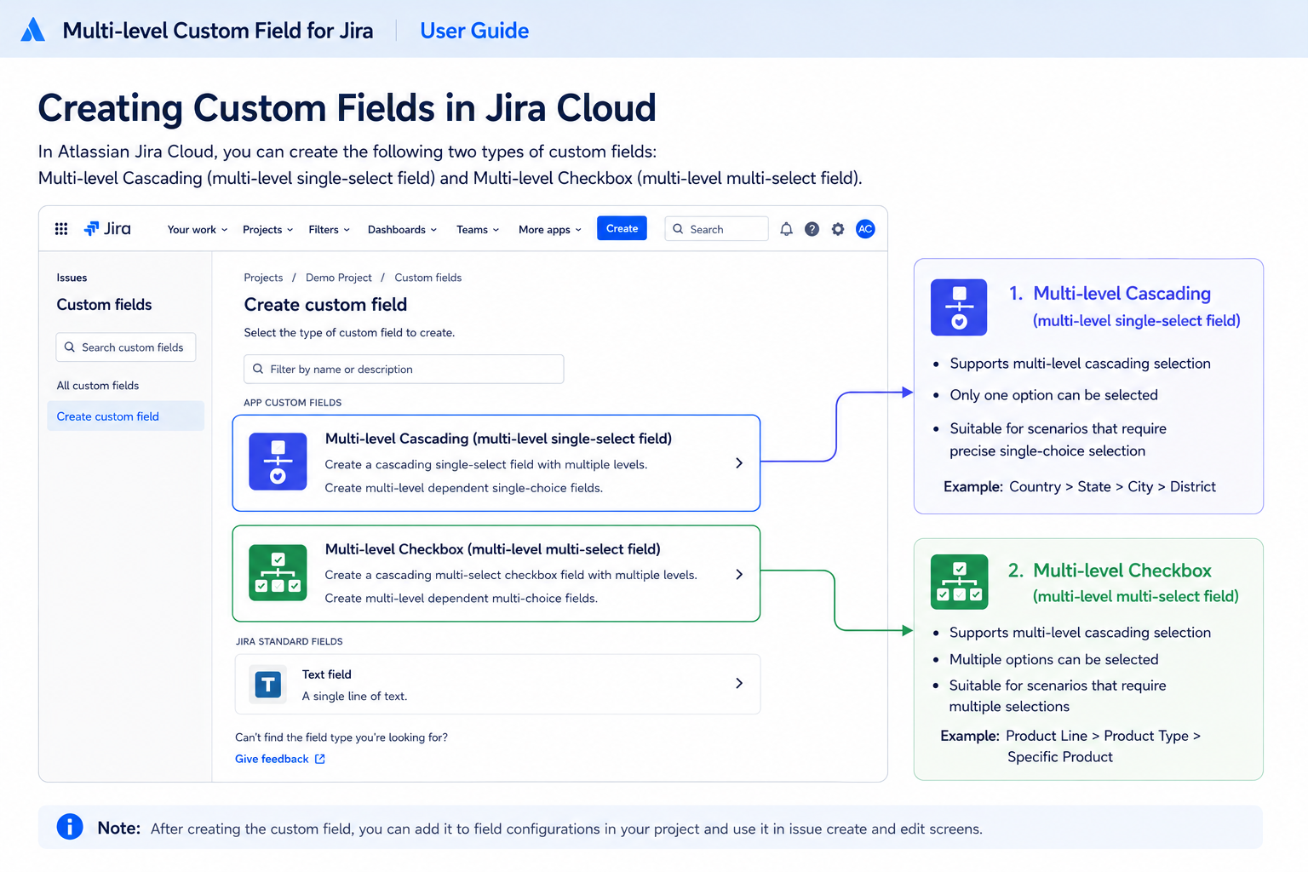1308x872 pixels.
Task: Click the Filter by name or description field
Action: (404, 369)
